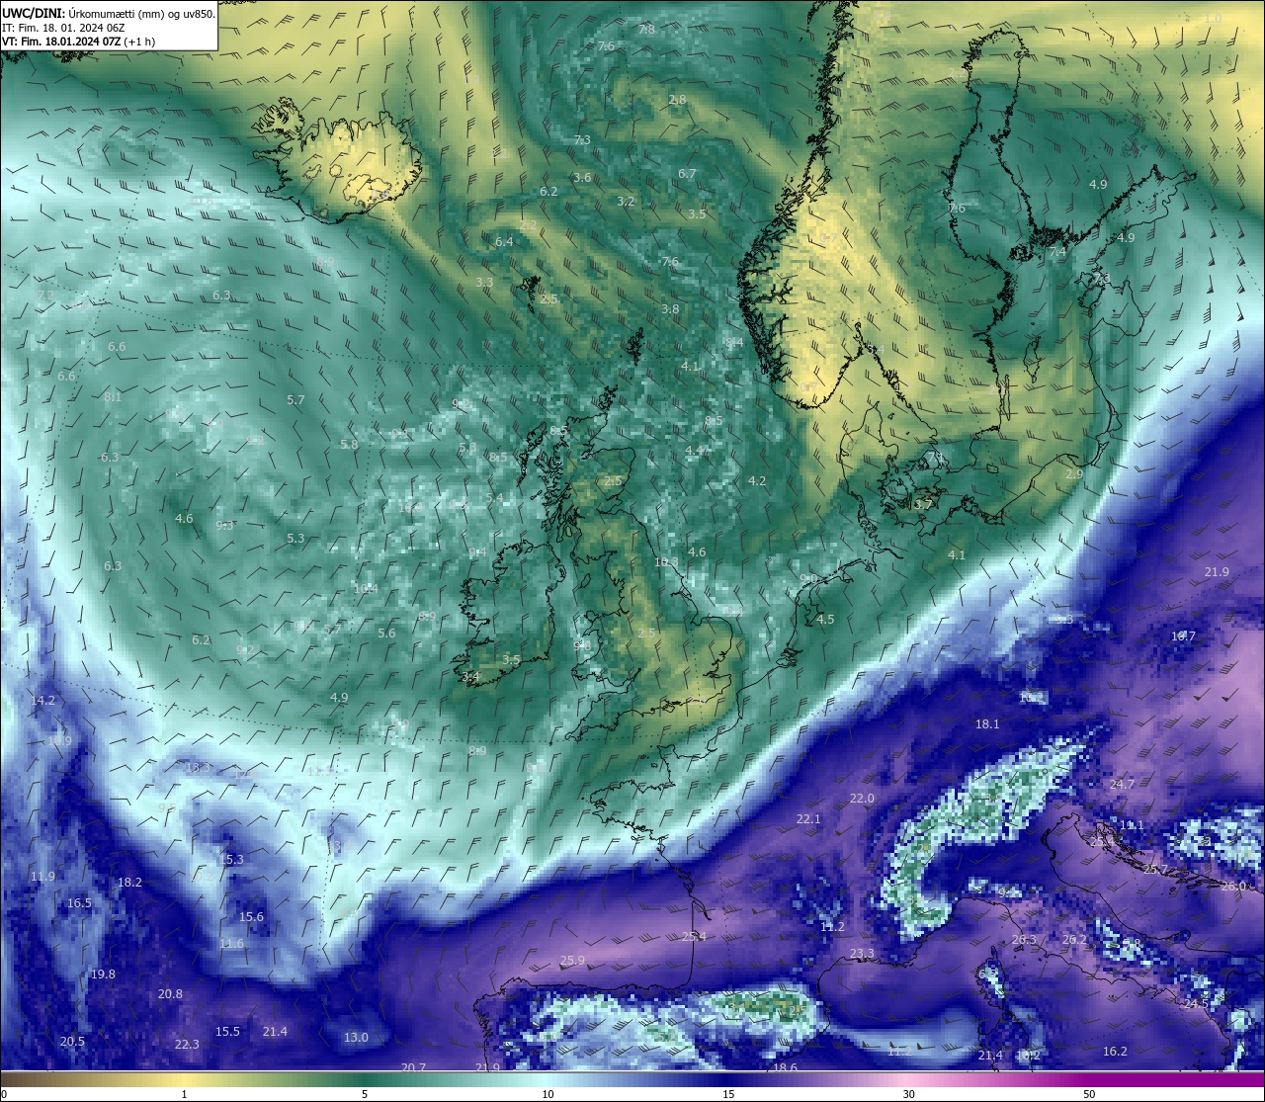Select the map value 3.8
The height and width of the screenshot is (1102, 1265).
[x=670, y=308]
